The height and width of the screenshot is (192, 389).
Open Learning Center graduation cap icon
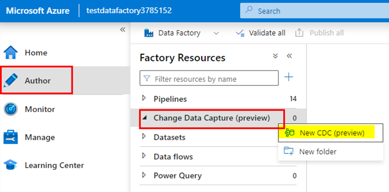[11, 165]
